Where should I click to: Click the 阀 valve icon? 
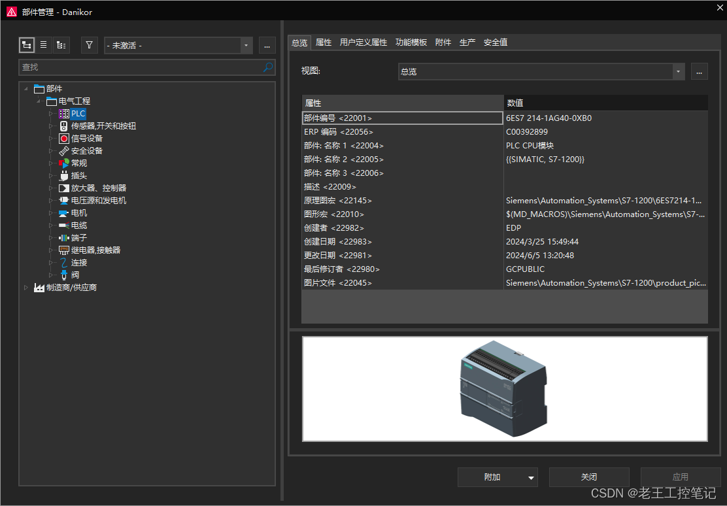(x=64, y=275)
